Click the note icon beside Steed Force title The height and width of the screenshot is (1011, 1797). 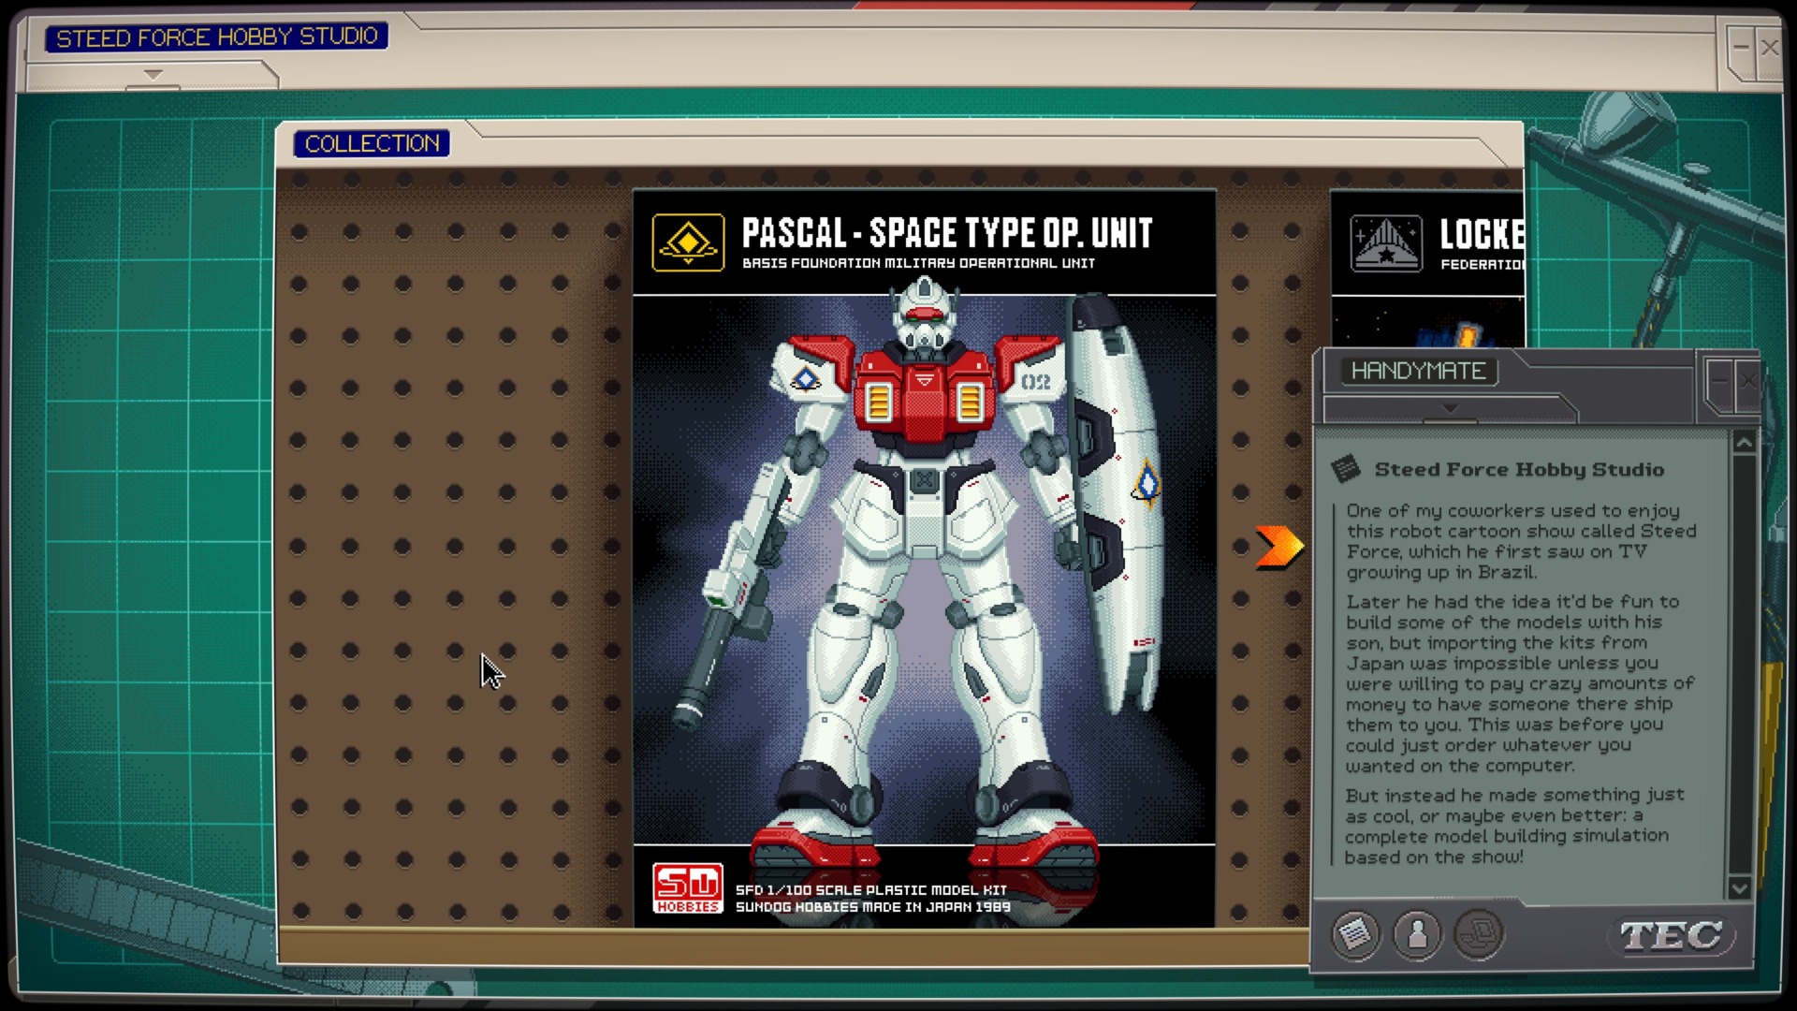coord(1346,469)
